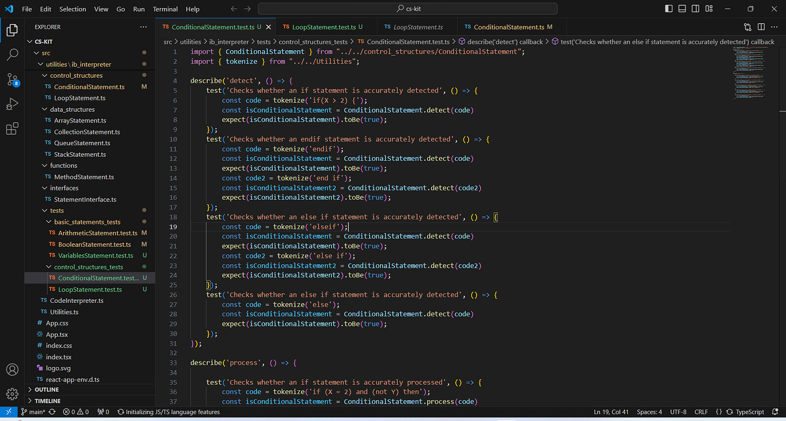Expand the OUTLINE section
786x421 pixels.
tap(47, 390)
